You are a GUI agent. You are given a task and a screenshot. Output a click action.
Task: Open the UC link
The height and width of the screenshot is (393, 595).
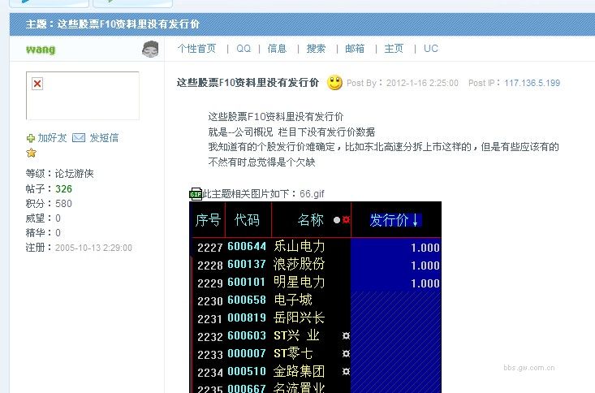(x=431, y=49)
